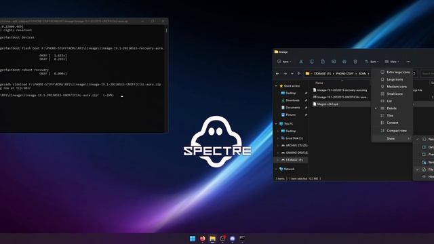
Task: Click the Delete trash icon in Explorer
Action: (355, 62)
